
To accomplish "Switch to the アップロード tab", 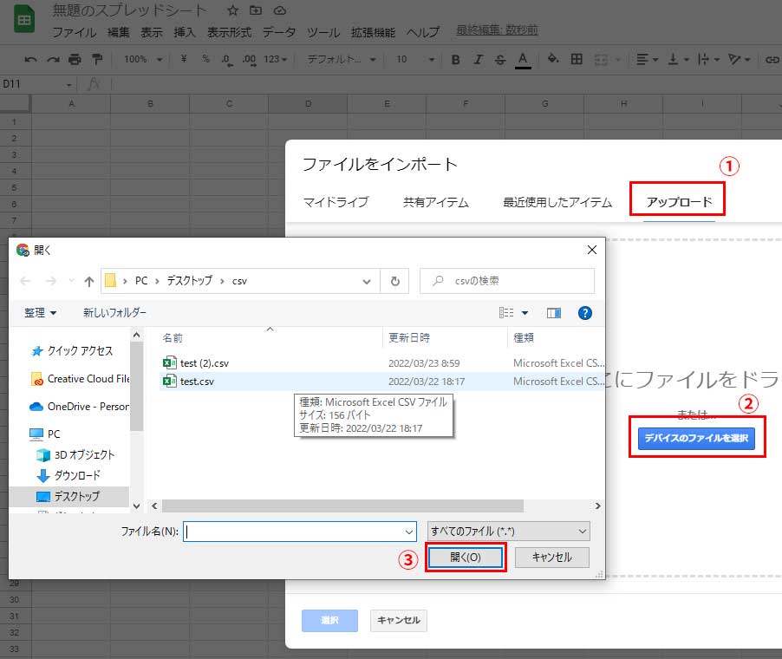I will tap(679, 202).
